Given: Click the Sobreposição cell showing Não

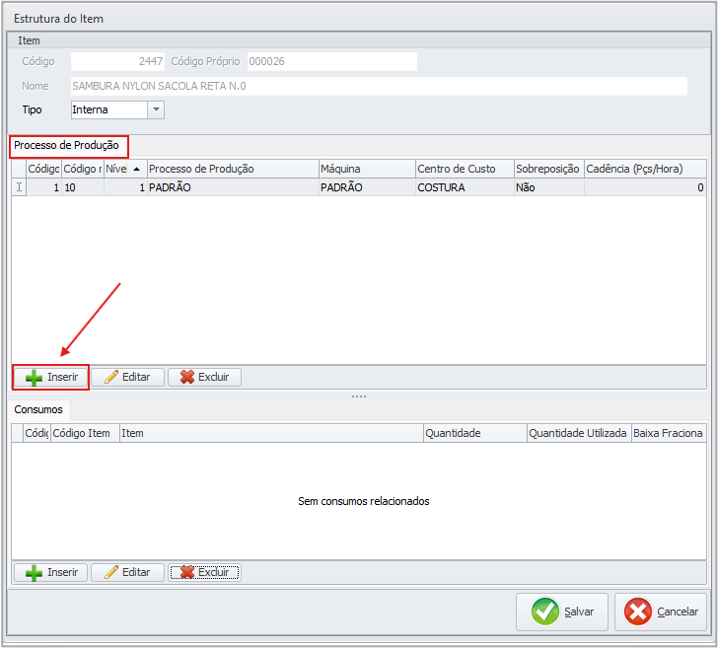Looking at the screenshot, I should (x=547, y=187).
